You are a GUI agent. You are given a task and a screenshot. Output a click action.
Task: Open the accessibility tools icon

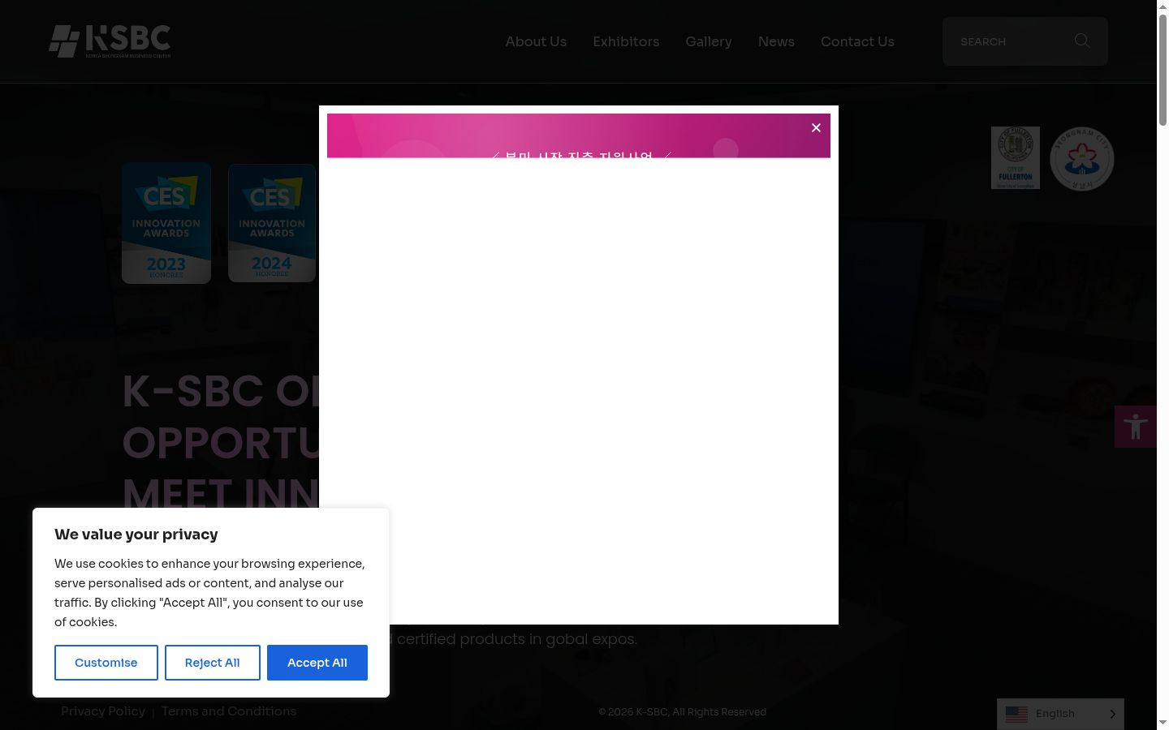[x=1136, y=427]
